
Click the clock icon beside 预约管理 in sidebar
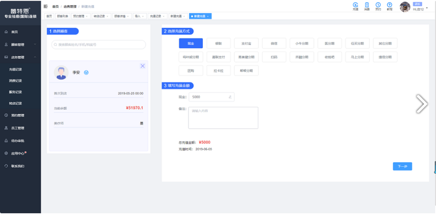coord(6,115)
